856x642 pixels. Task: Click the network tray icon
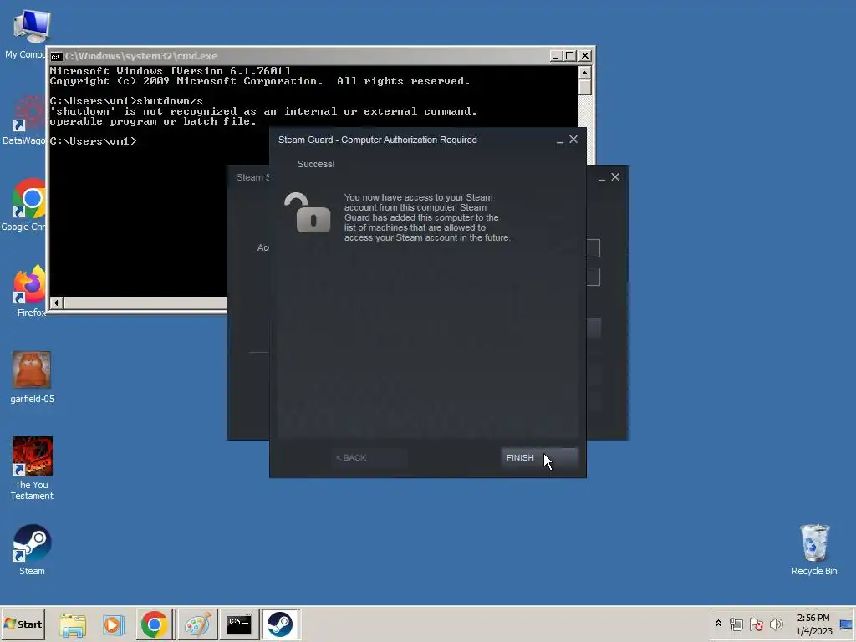click(736, 624)
